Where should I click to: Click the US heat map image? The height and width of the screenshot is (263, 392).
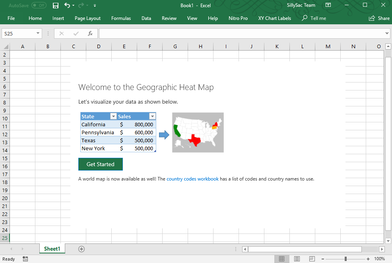click(198, 132)
